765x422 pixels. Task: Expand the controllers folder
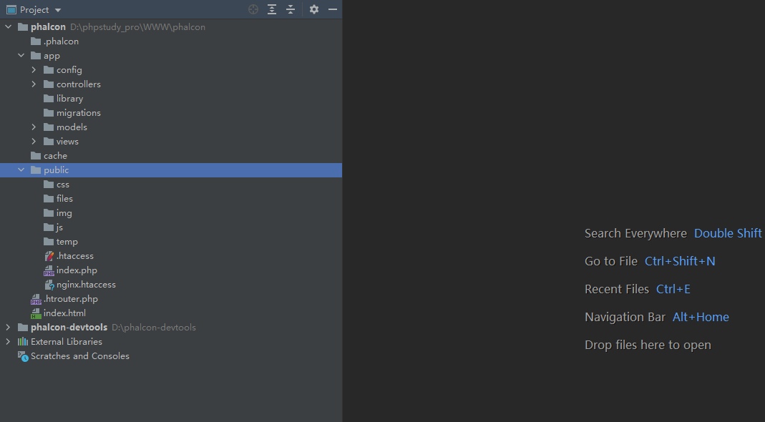click(34, 84)
